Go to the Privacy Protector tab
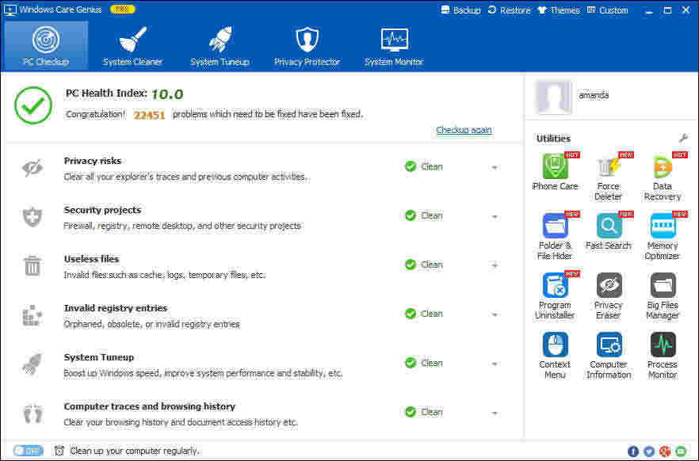The height and width of the screenshot is (461, 699). pos(307,46)
